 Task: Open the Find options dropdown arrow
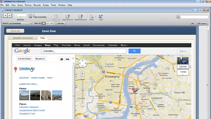96,17
